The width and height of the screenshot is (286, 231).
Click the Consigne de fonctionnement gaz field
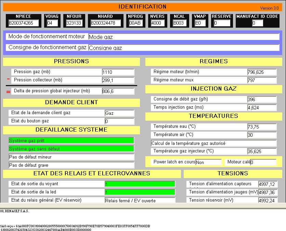184,48
